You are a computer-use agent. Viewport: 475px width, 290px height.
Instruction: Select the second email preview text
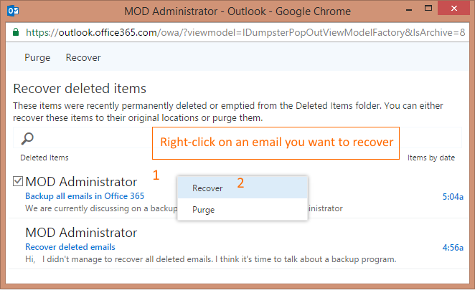click(x=211, y=259)
